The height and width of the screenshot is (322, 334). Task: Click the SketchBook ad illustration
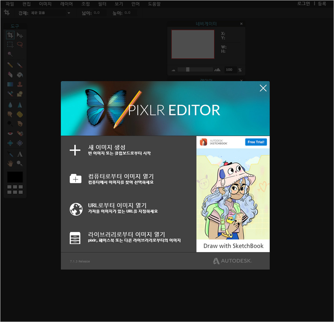[233, 194]
